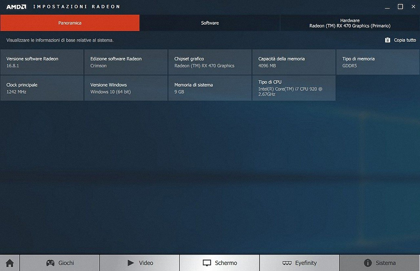The height and width of the screenshot is (271, 420).
Task: Click the Eyefinity multi-display icon
Action: 287,263
